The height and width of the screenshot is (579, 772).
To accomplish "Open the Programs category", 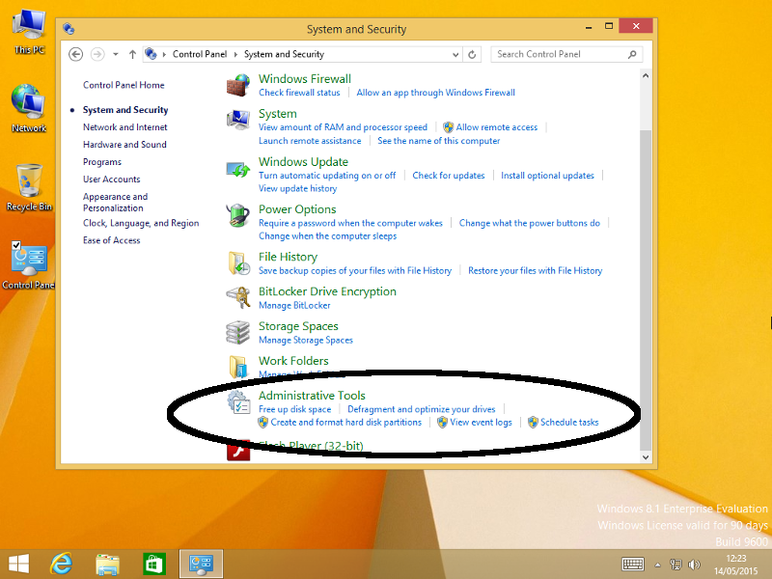I will coord(102,162).
